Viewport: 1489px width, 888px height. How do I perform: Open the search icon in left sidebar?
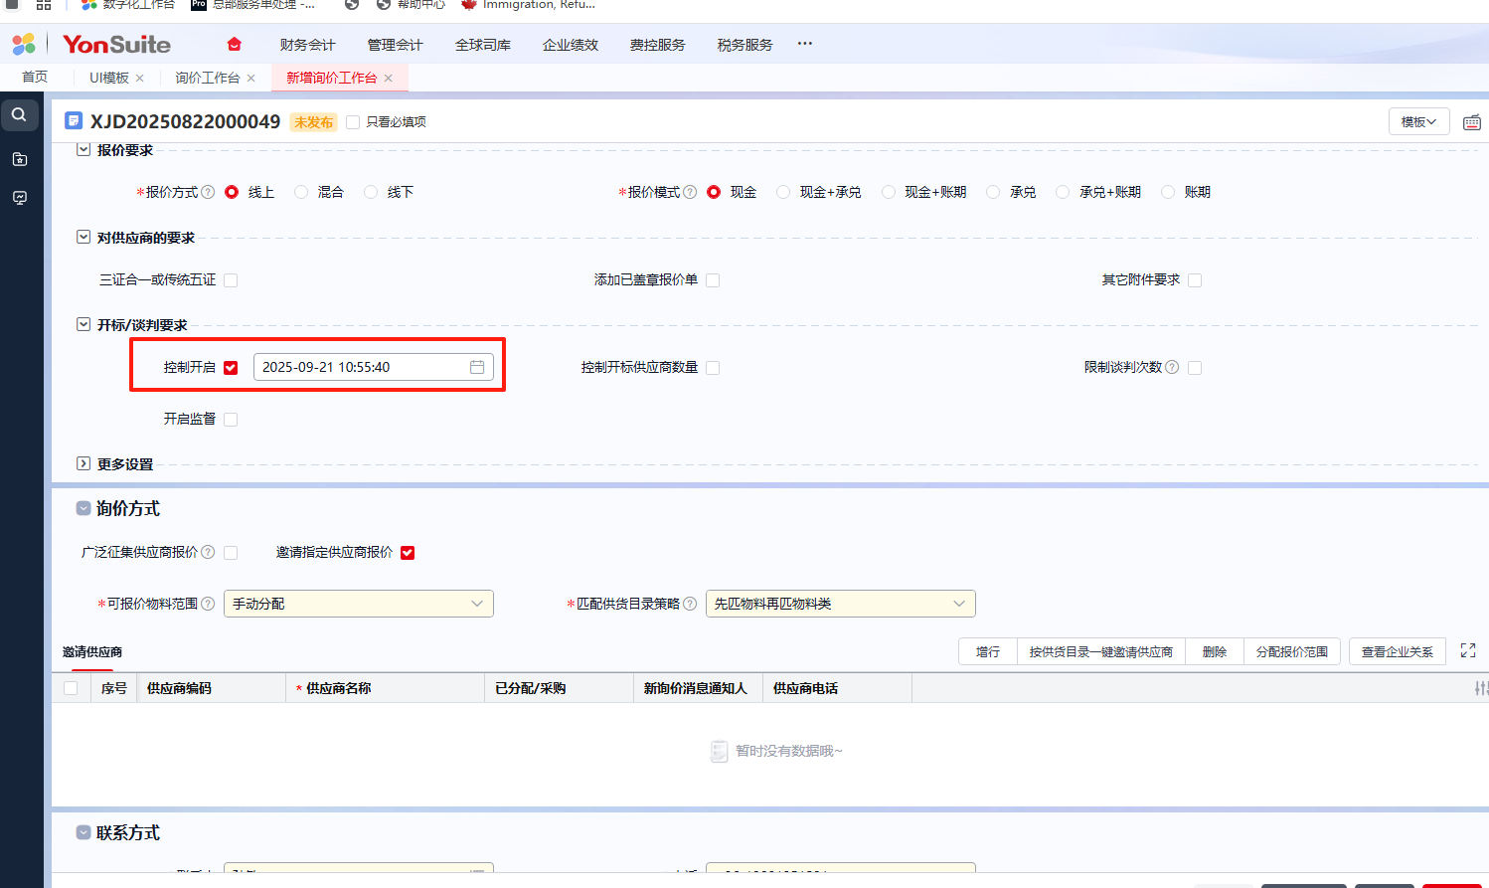[x=19, y=115]
